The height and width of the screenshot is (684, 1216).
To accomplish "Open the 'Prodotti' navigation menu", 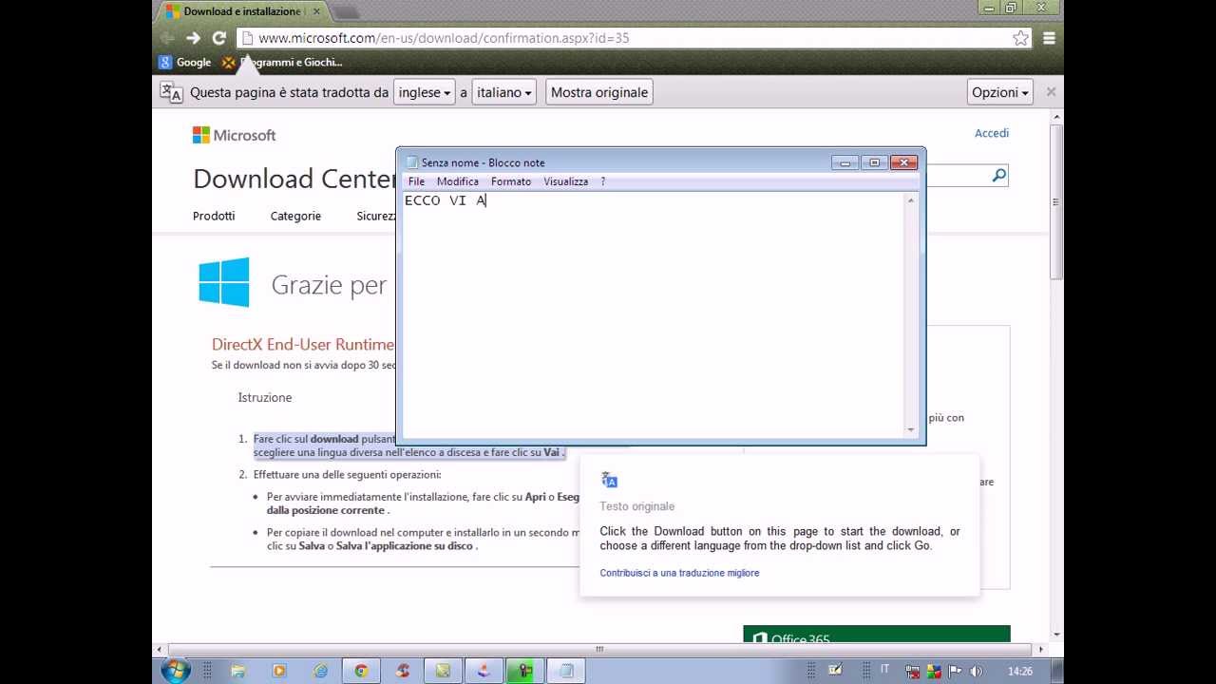I will pyautogui.click(x=214, y=216).
